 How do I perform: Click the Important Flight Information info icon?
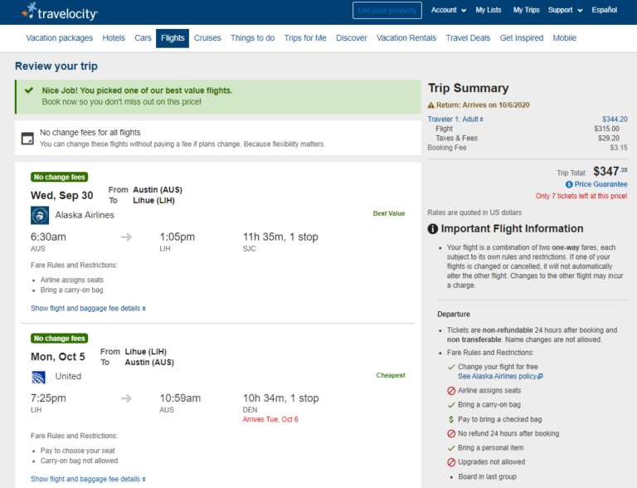pos(433,229)
